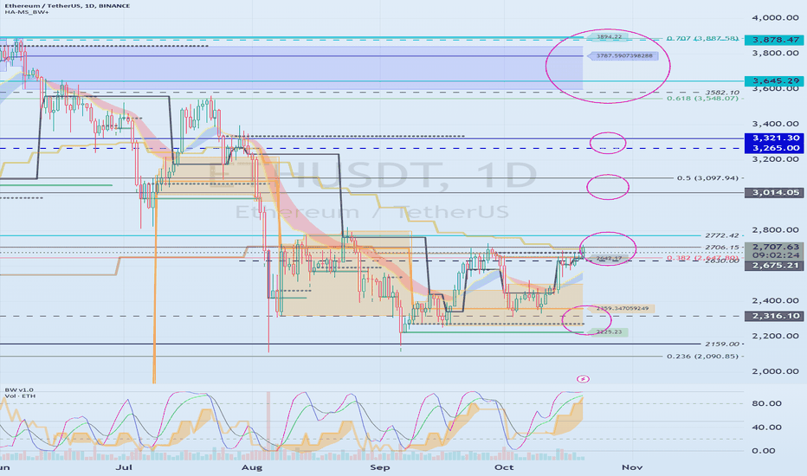Click the 4,000.00 price axis label
Image resolution: width=807 pixels, height=476 pixels.
tap(775, 17)
